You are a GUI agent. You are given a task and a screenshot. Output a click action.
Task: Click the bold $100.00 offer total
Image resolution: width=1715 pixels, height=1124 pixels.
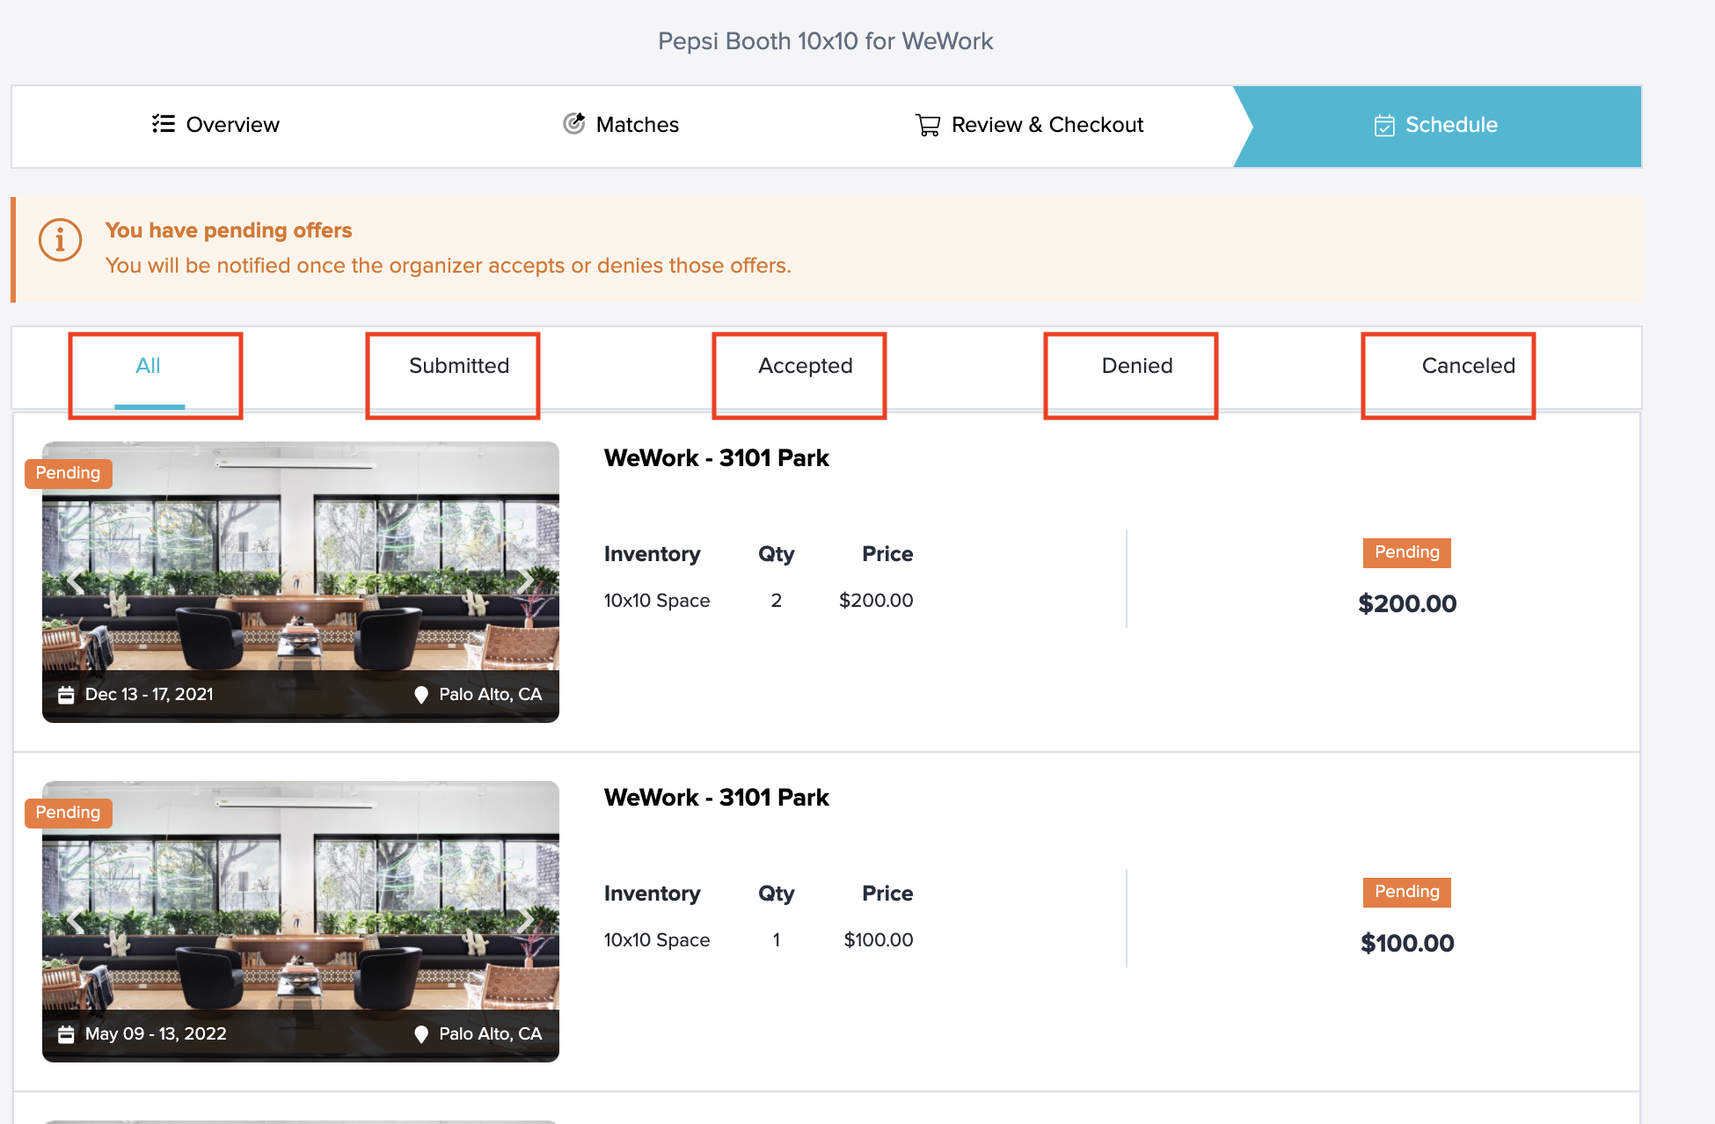point(1407,943)
